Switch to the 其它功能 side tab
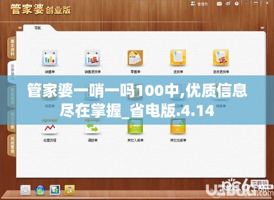 coord(12,121)
